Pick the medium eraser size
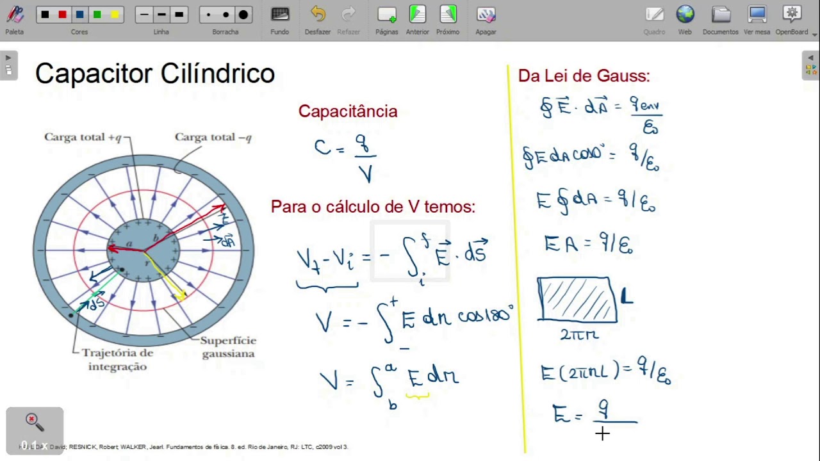 [x=225, y=15]
